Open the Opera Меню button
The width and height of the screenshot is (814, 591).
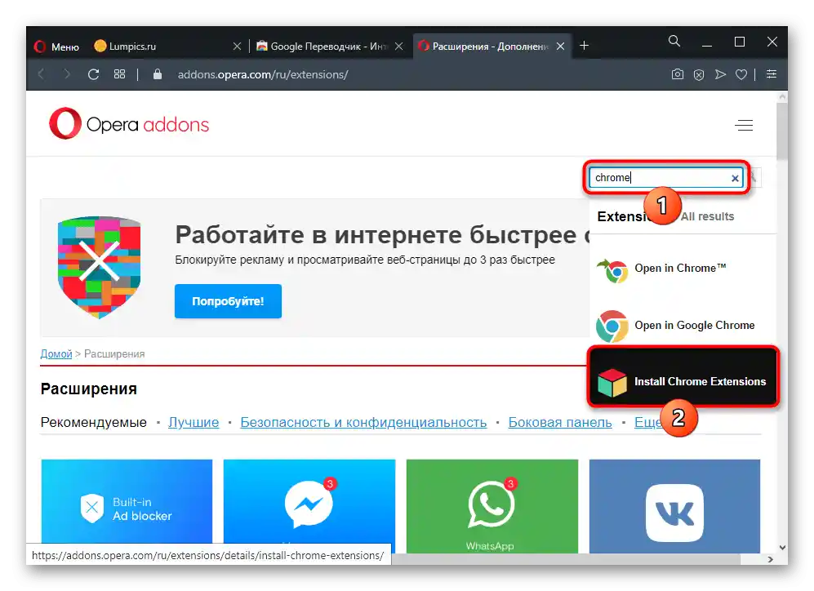click(56, 47)
